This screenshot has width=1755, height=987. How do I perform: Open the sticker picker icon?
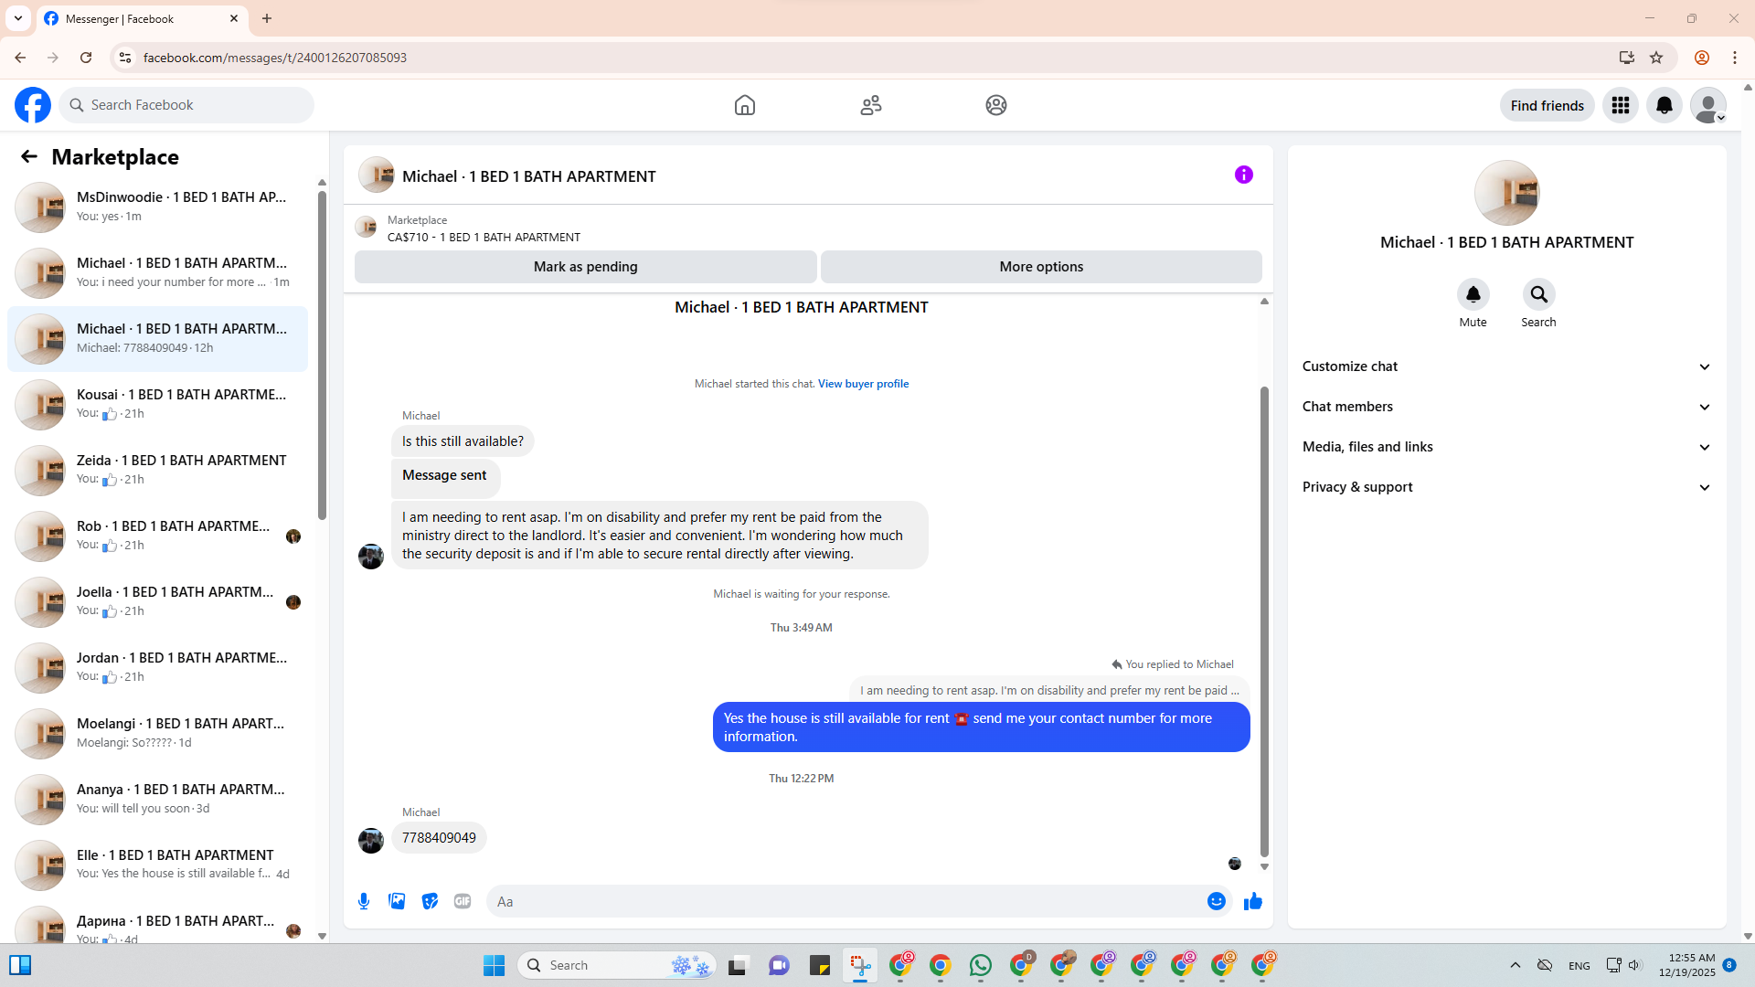click(x=430, y=901)
